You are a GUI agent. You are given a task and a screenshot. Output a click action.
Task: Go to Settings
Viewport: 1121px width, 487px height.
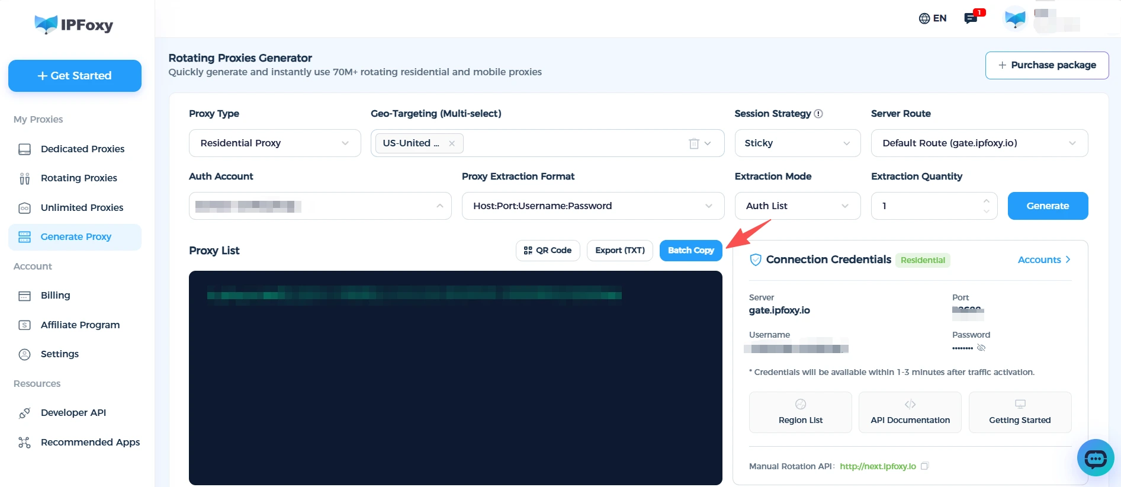click(x=75, y=354)
